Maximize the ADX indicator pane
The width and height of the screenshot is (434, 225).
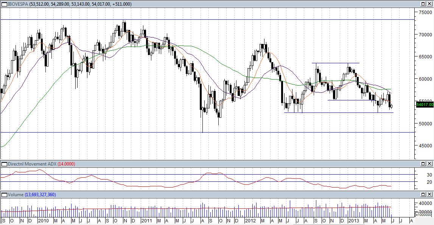pyautogui.click(x=423, y=164)
